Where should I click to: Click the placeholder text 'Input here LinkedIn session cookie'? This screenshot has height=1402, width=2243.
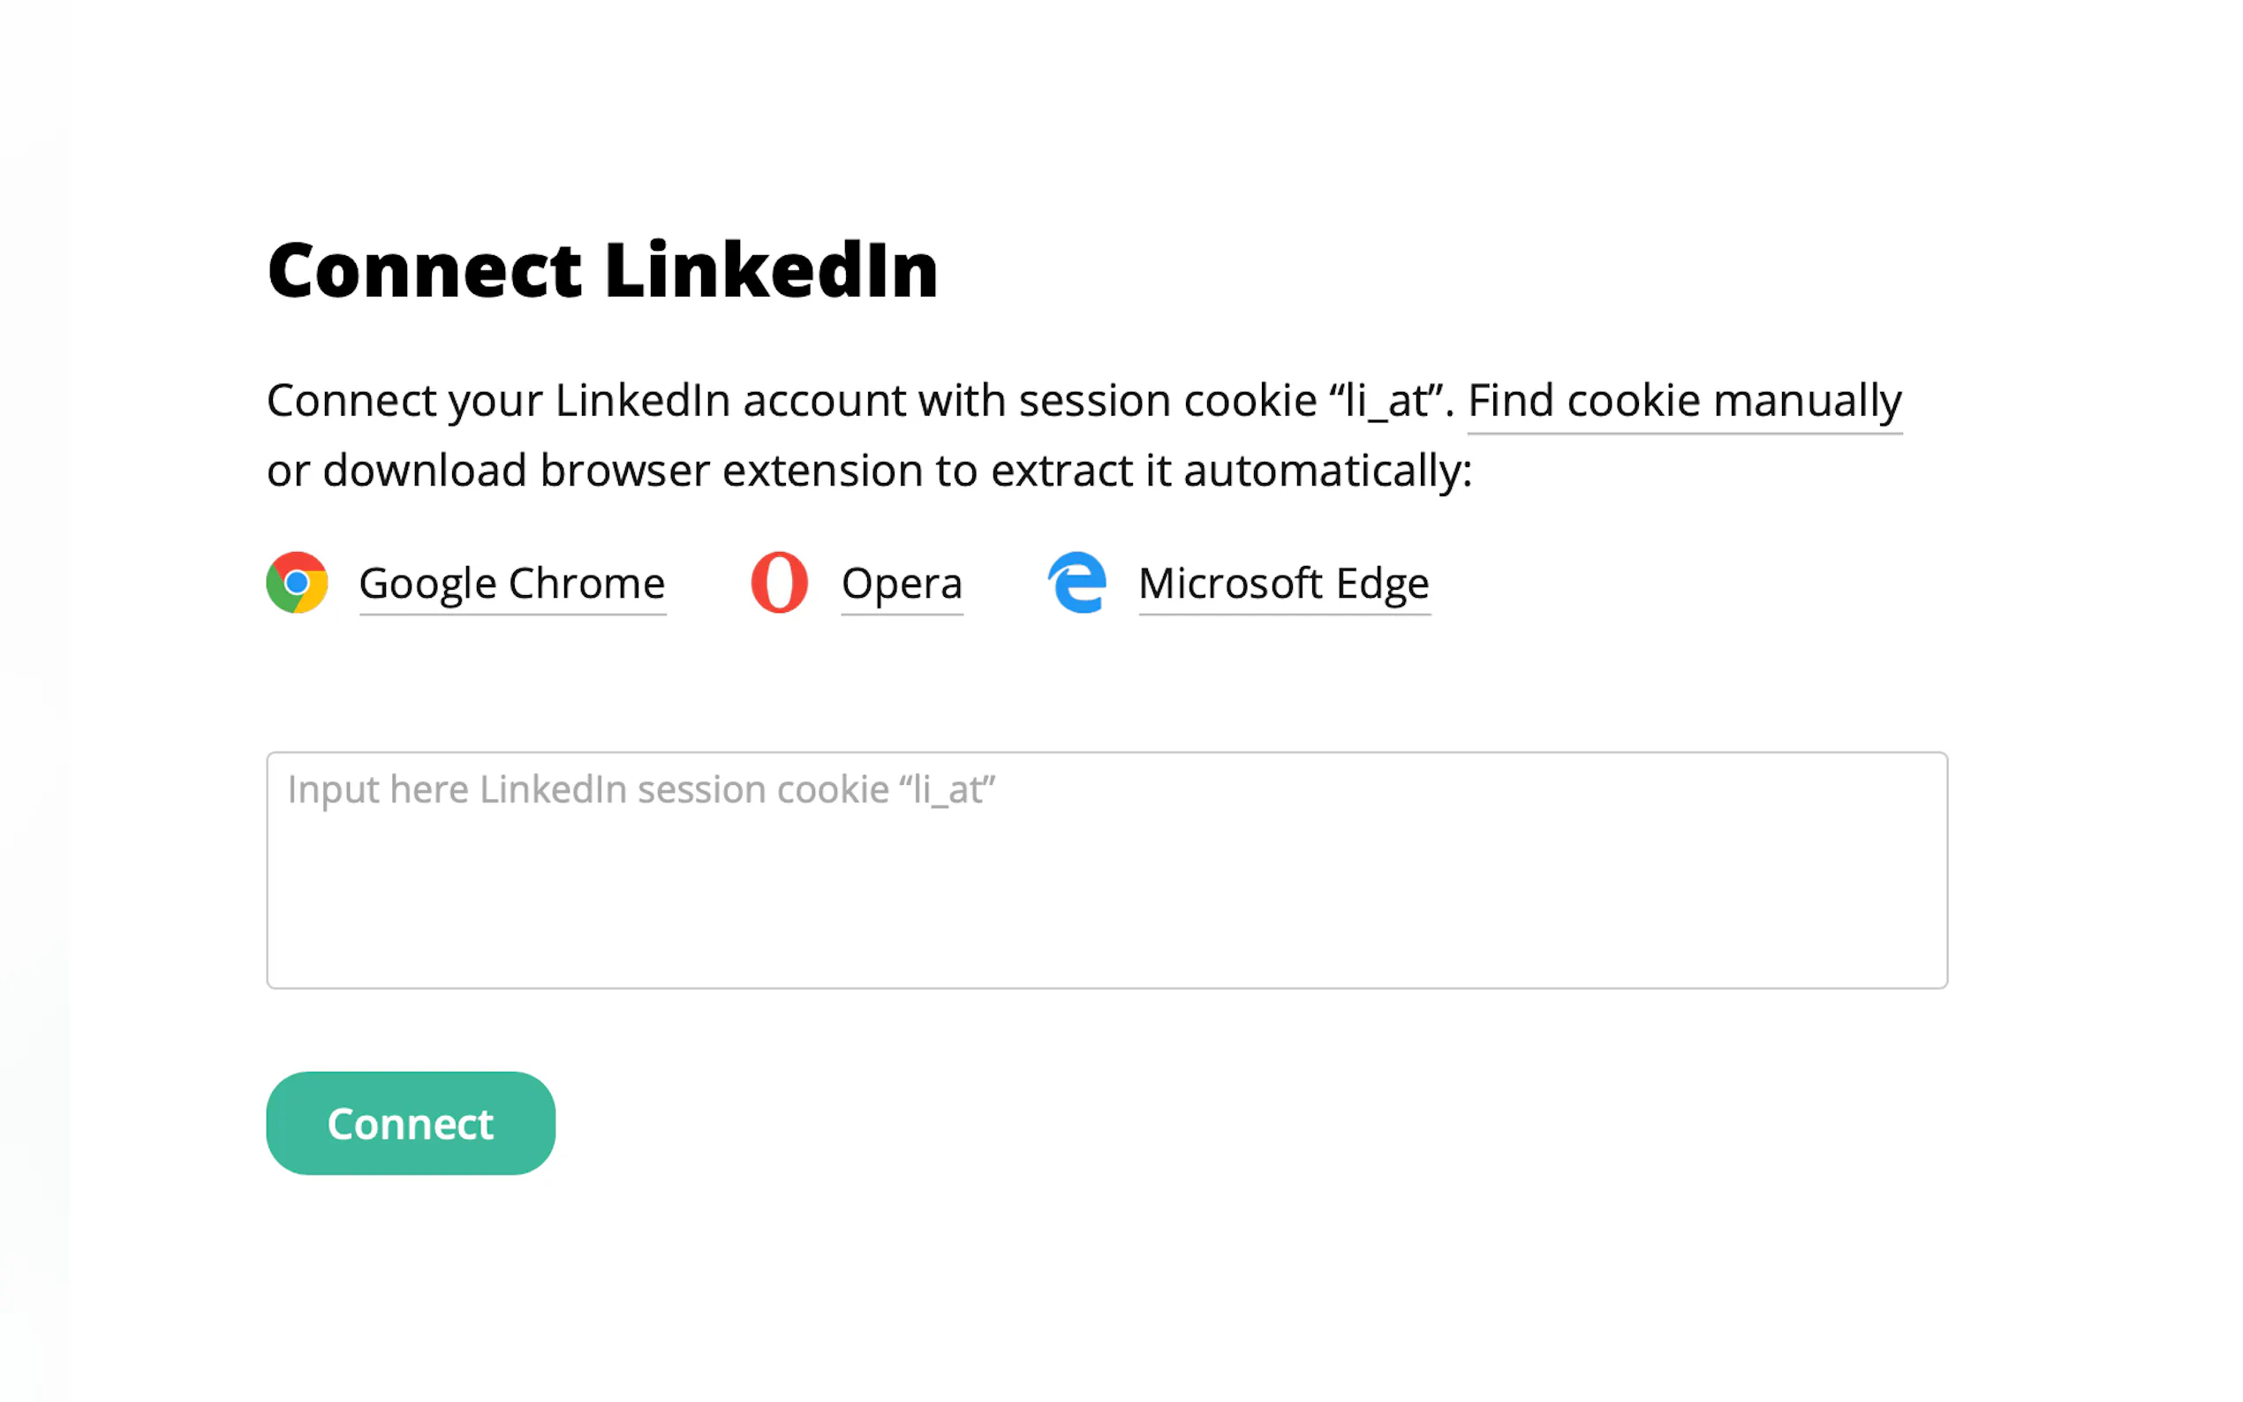[640, 790]
